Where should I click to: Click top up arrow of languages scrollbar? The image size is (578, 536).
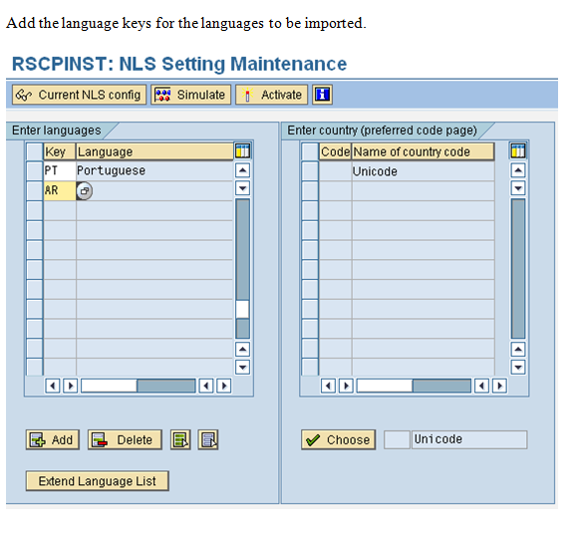coord(242,170)
